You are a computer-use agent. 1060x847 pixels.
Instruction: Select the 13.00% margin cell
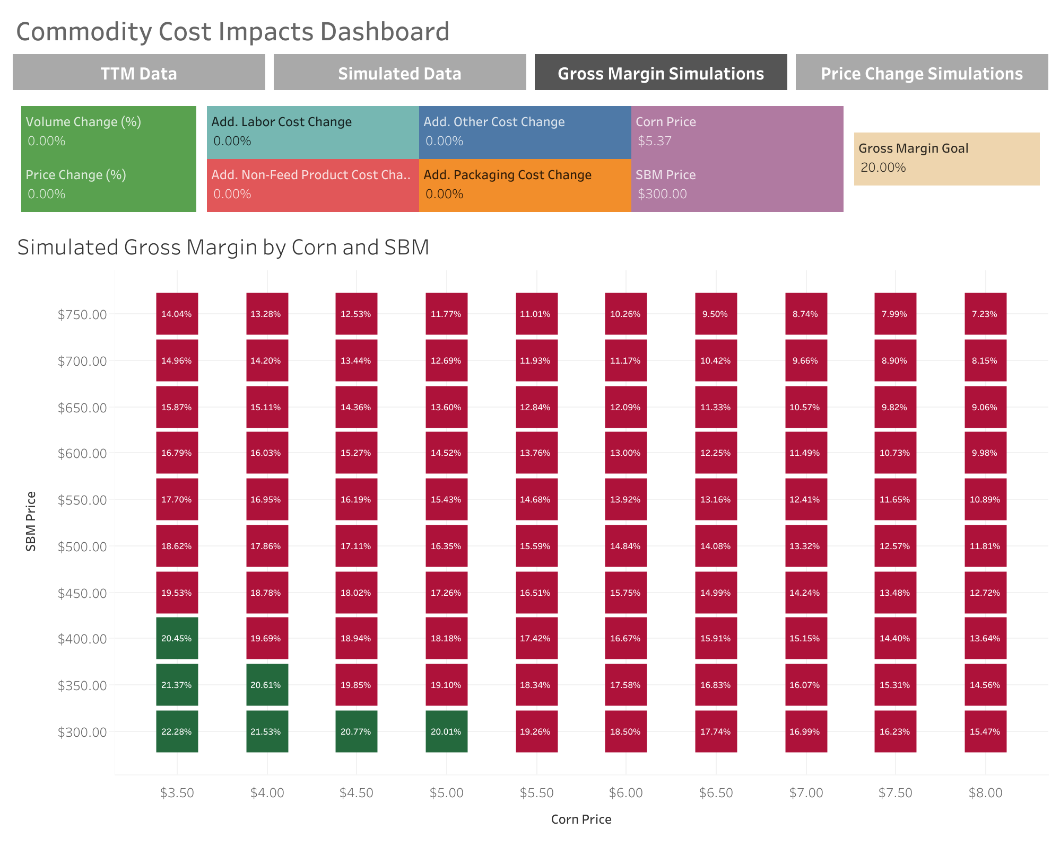point(626,453)
